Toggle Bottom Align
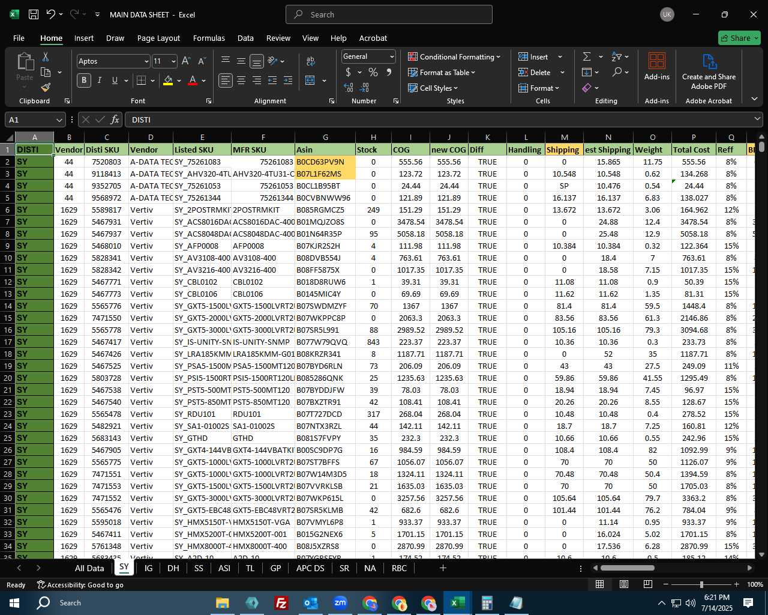Image resolution: width=768 pixels, height=615 pixels. point(257,61)
